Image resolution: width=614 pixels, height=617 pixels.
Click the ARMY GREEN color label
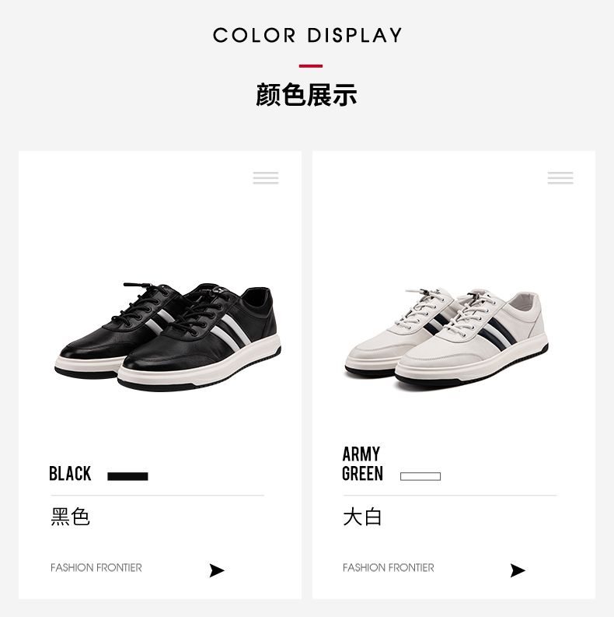tap(362, 464)
